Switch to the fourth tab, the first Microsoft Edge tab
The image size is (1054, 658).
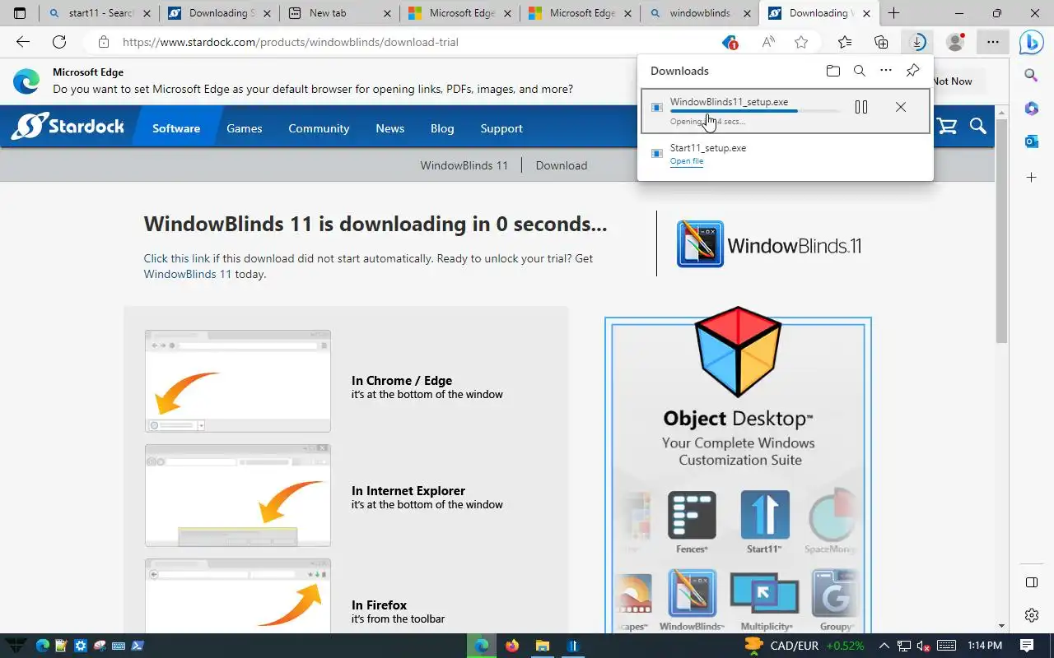(459, 13)
